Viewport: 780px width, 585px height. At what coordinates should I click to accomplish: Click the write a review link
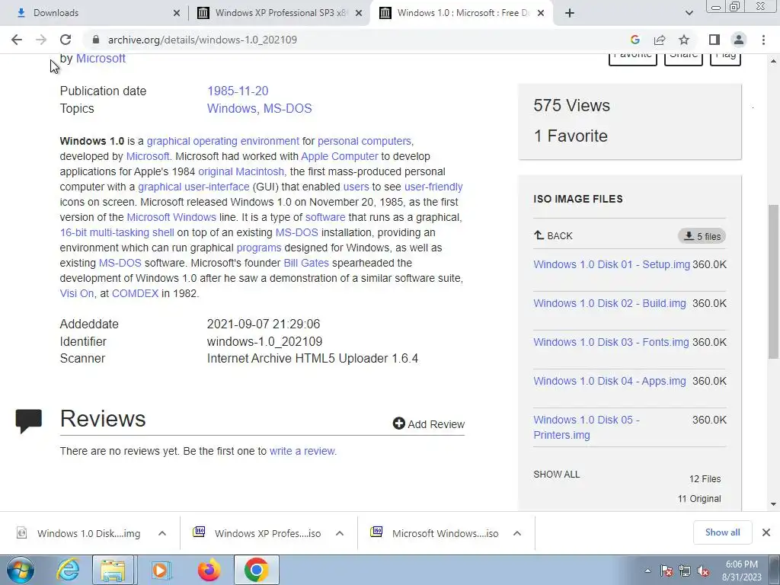click(x=303, y=451)
